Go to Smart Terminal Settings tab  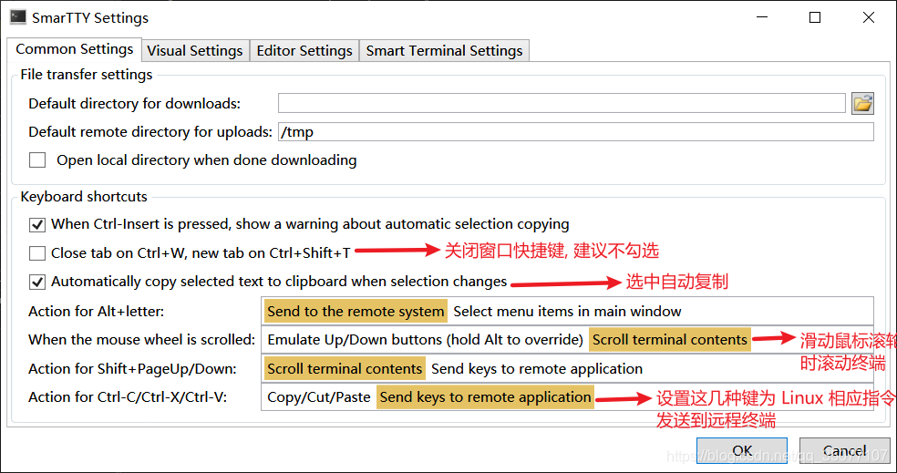point(445,50)
